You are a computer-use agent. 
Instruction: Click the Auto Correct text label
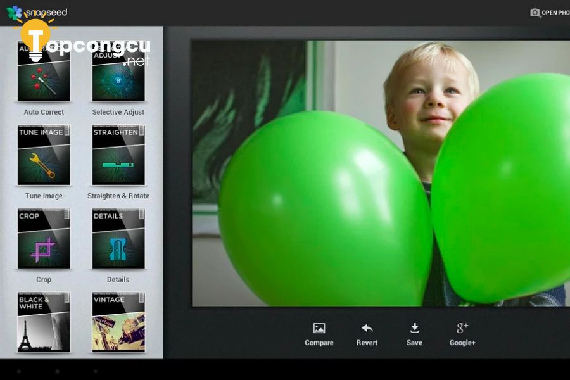pos(44,112)
